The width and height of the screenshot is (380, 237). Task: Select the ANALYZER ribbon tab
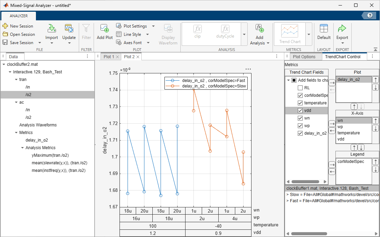pyautogui.click(x=19, y=16)
